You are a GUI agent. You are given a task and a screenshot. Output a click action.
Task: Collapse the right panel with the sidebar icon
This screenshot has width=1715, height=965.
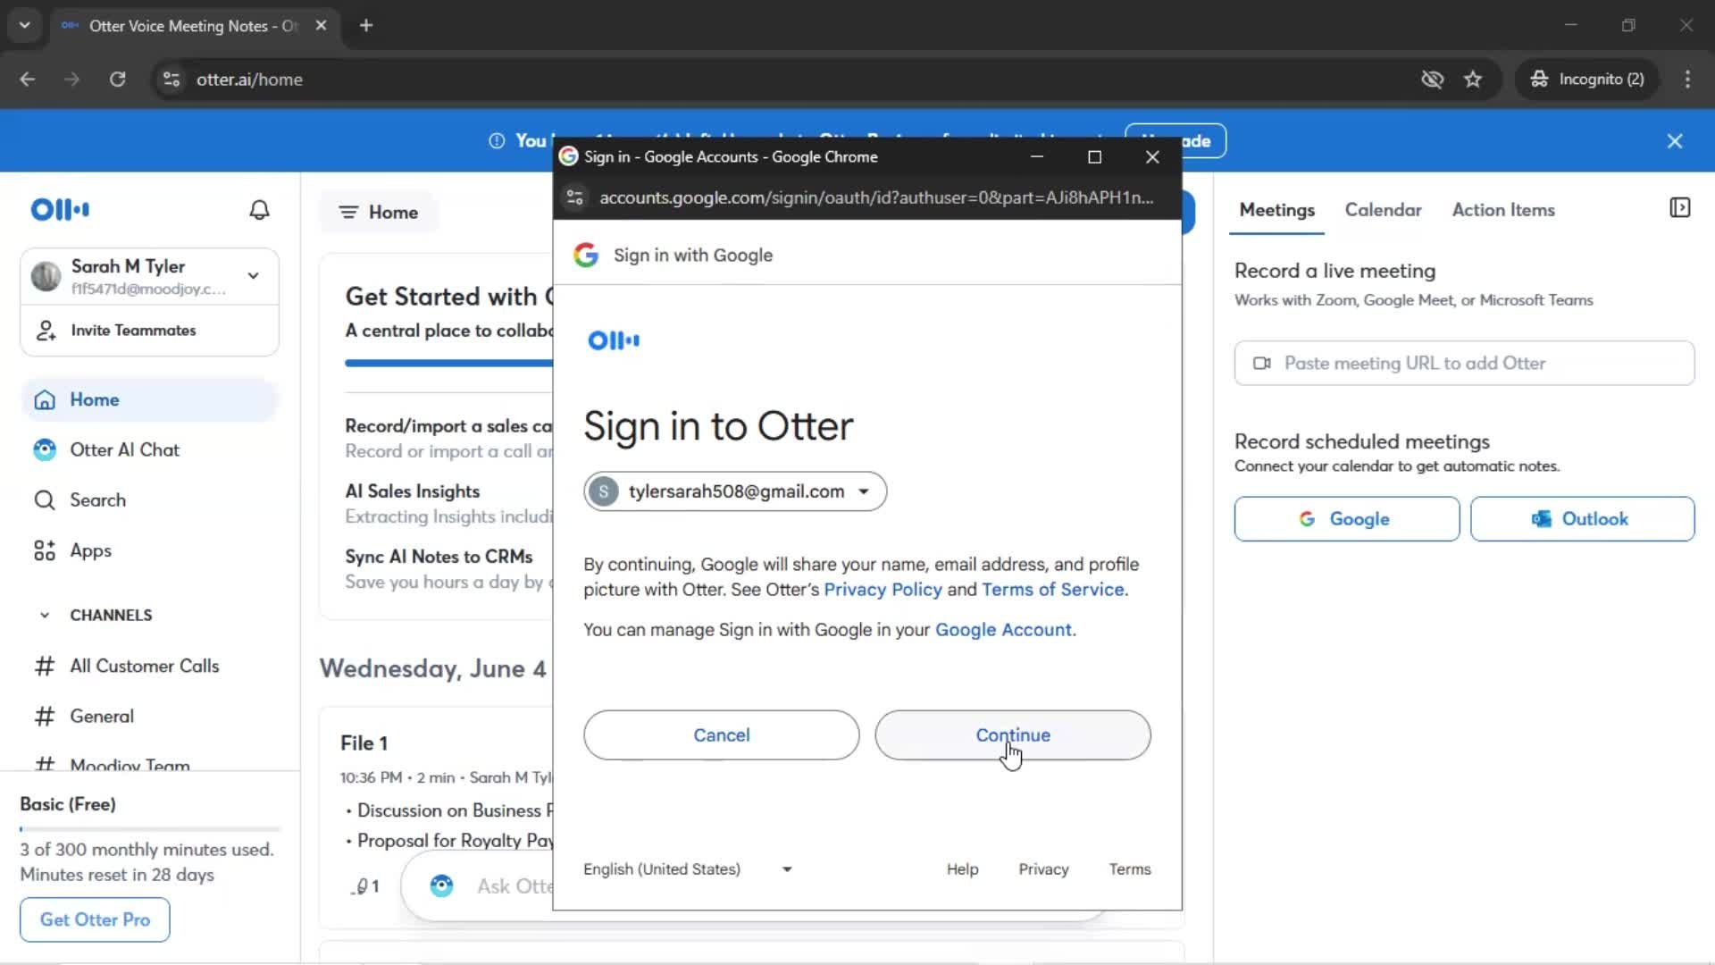click(1679, 208)
